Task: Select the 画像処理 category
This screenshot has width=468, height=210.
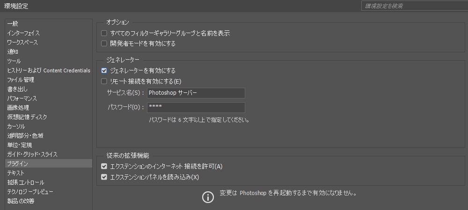Action: 49,108
